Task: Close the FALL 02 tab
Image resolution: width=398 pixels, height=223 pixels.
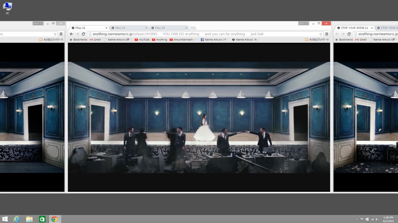Action: [106, 28]
